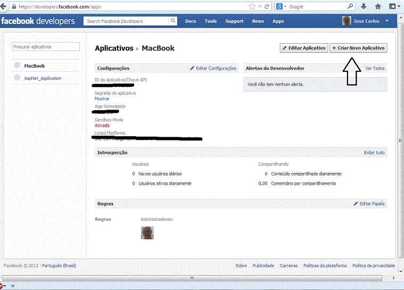Image resolution: width=404 pixels, height=290 pixels.
Task: Open the address bar history dropdown arrow
Action: tap(260, 7)
